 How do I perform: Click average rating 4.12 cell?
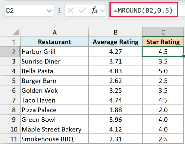click(x=115, y=129)
